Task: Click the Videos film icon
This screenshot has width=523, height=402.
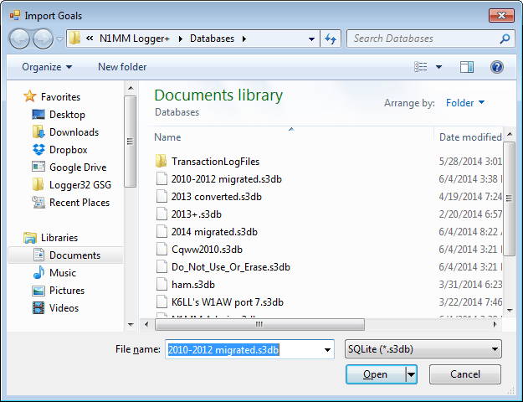Action: coord(38,308)
